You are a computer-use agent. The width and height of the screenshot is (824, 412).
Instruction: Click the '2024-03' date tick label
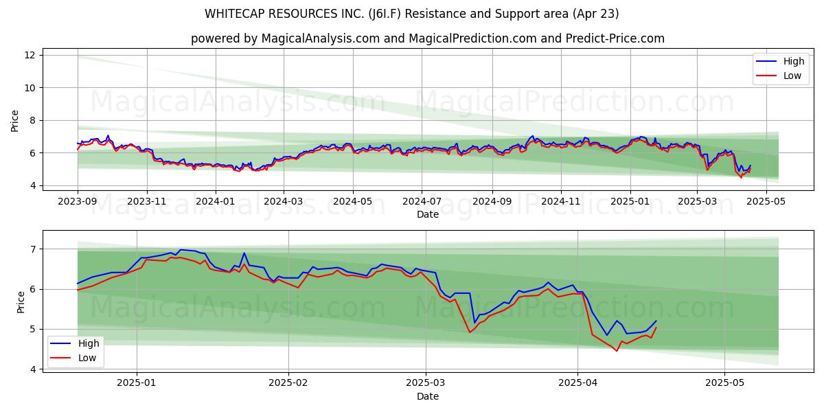(284, 201)
